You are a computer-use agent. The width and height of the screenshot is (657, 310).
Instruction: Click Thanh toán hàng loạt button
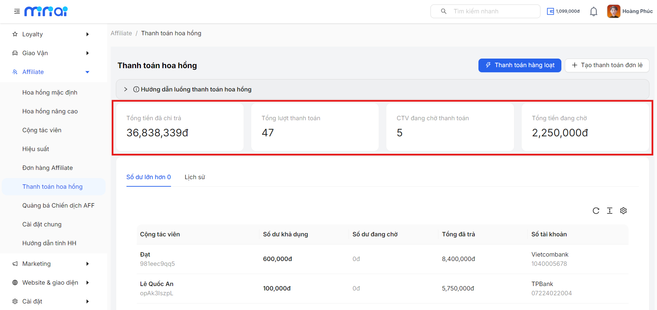(520, 65)
